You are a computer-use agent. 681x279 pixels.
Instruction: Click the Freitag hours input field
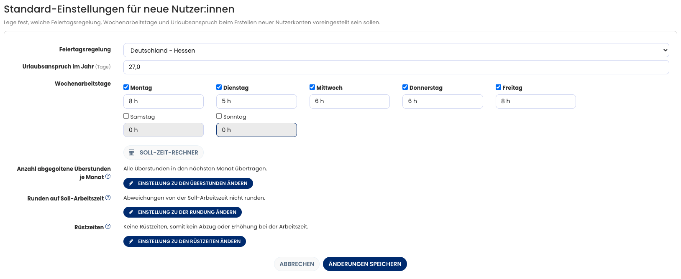click(535, 101)
